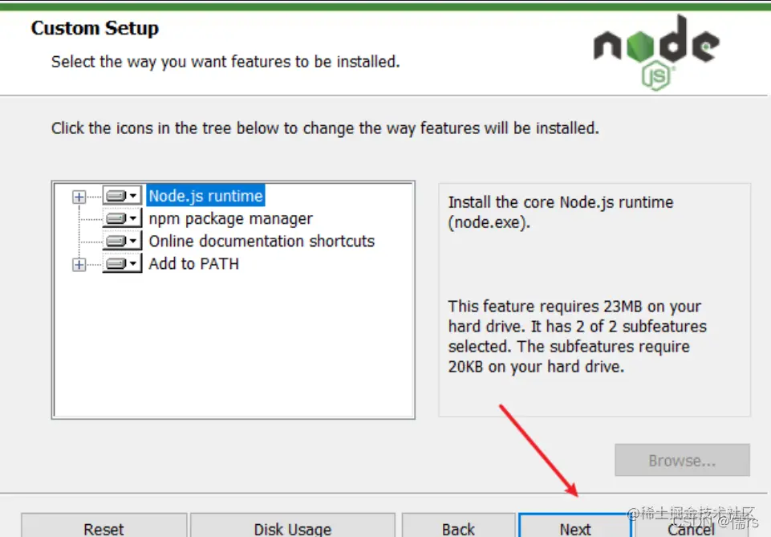This screenshot has width=771, height=537.
Task: Select the Add to PATH feature
Action: click(193, 263)
